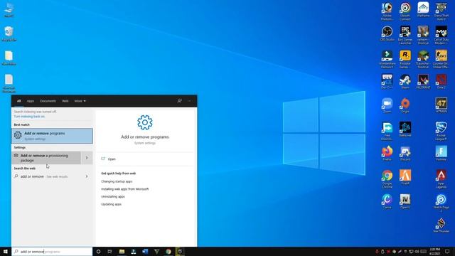
Task: Select the VALORANT desktop icon
Action: (x=423, y=81)
